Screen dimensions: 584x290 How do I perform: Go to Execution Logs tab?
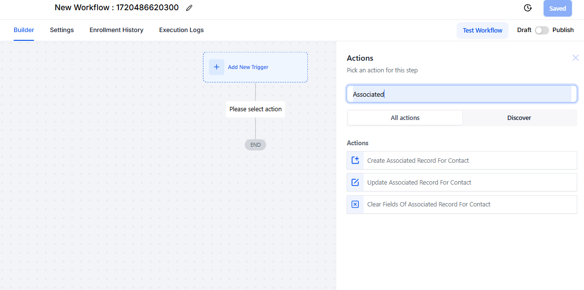click(182, 30)
